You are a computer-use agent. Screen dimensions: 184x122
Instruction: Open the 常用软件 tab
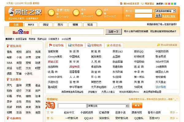click(x=95, y=45)
